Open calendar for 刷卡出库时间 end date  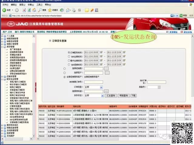(124, 60)
